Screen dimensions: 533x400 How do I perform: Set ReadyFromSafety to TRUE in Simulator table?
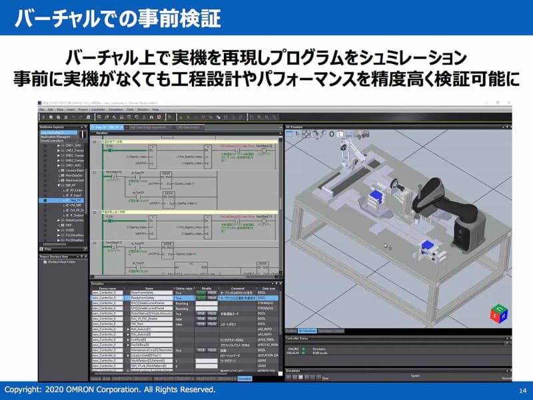click(x=199, y=297)
